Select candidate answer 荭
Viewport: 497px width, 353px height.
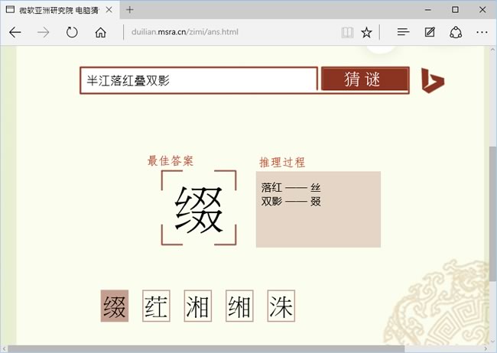pos(156,306)
